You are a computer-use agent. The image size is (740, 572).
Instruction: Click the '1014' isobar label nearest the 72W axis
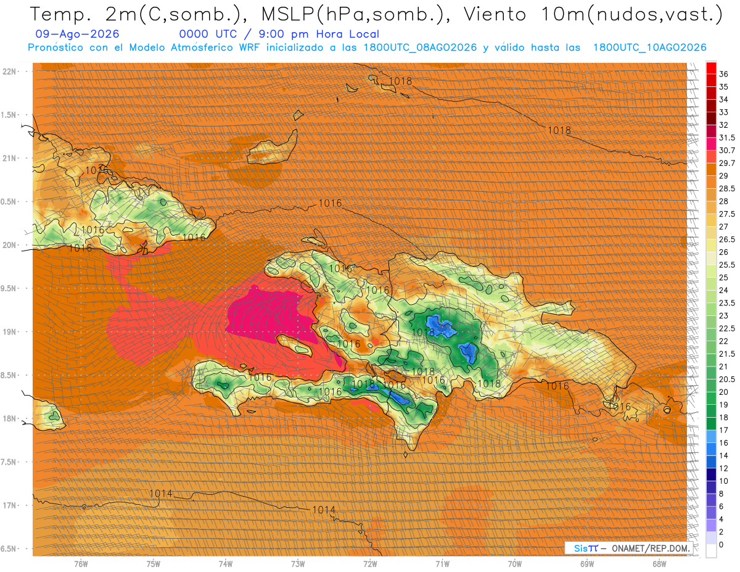[x=323, y=510]
